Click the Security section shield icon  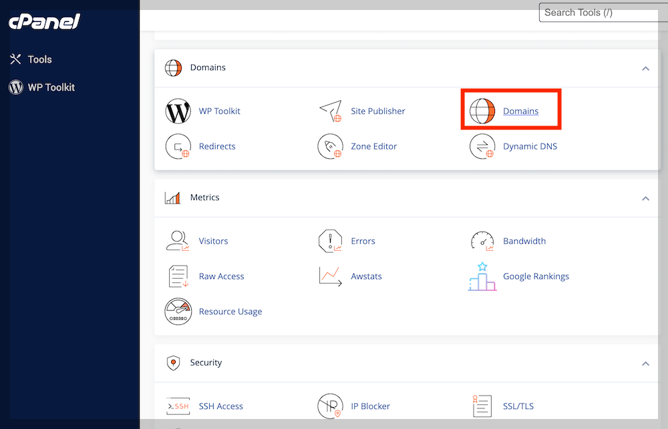(174, 363)
